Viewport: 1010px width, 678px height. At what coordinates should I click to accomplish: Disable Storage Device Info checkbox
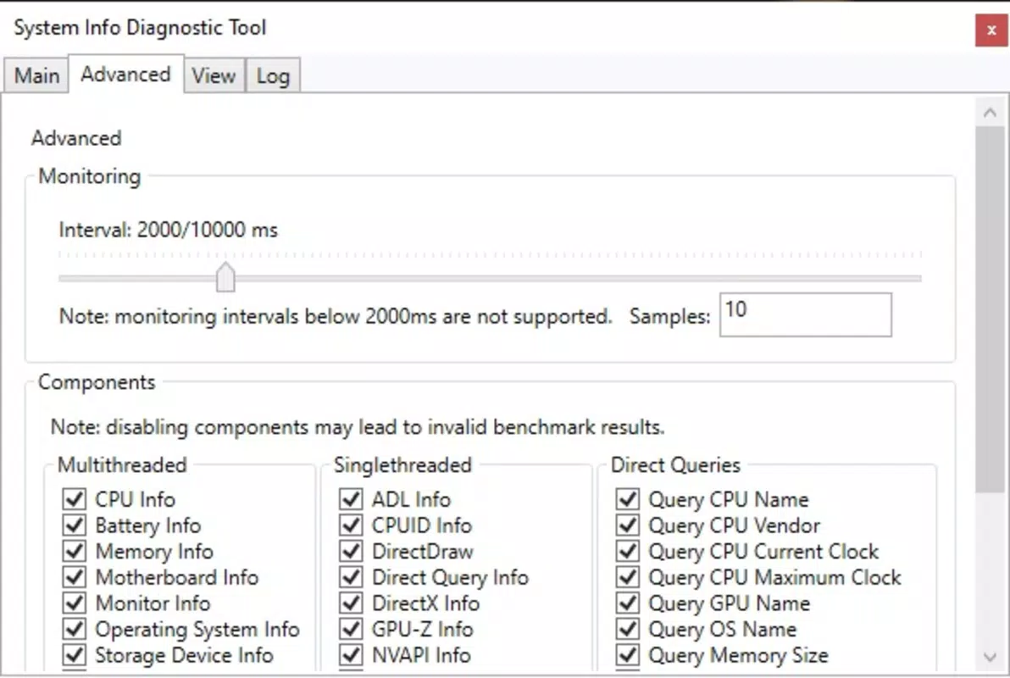click(x=74, y=655)
